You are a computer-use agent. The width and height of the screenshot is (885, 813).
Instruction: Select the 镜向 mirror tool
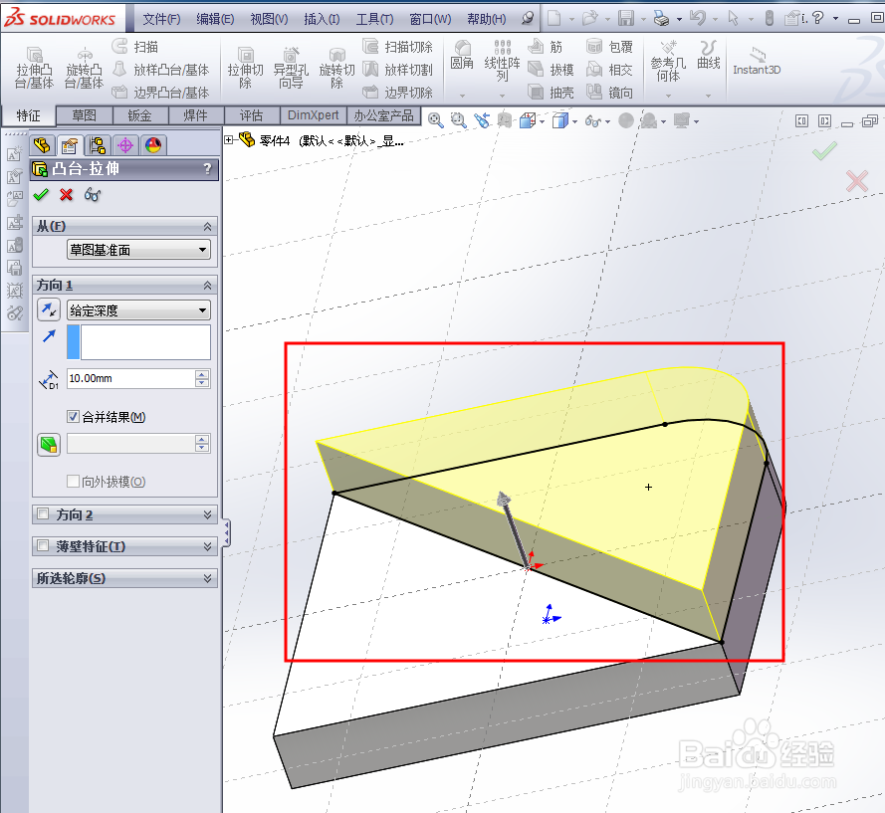coord(609,92)
